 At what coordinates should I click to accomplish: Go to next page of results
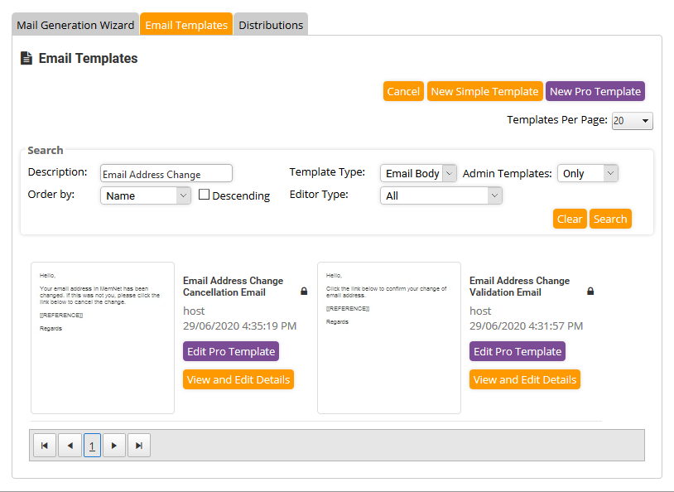[115, 446]
